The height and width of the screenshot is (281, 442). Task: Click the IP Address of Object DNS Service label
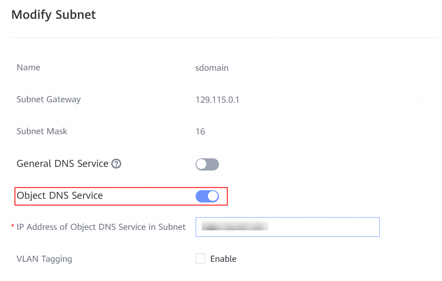(101, 227)
